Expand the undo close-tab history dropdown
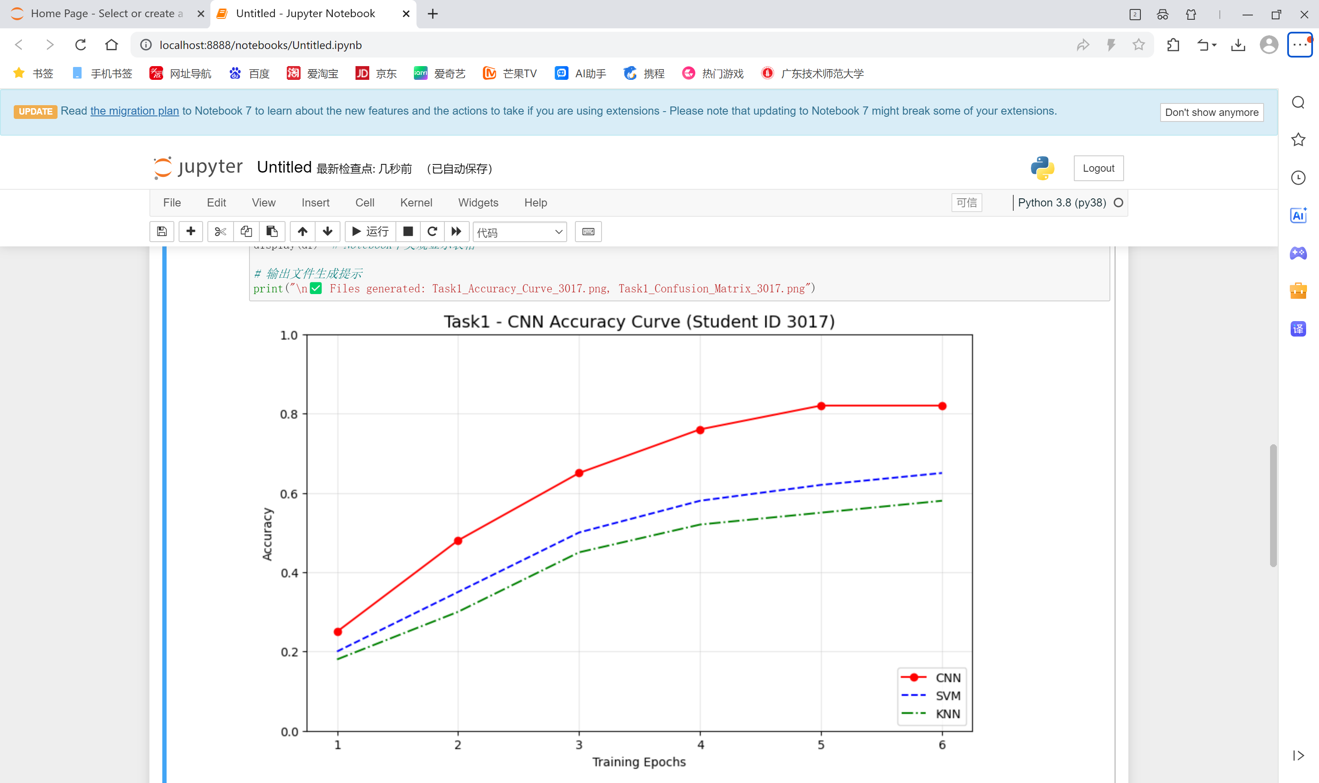The image size is (1319, 783). click(1214, 46)
